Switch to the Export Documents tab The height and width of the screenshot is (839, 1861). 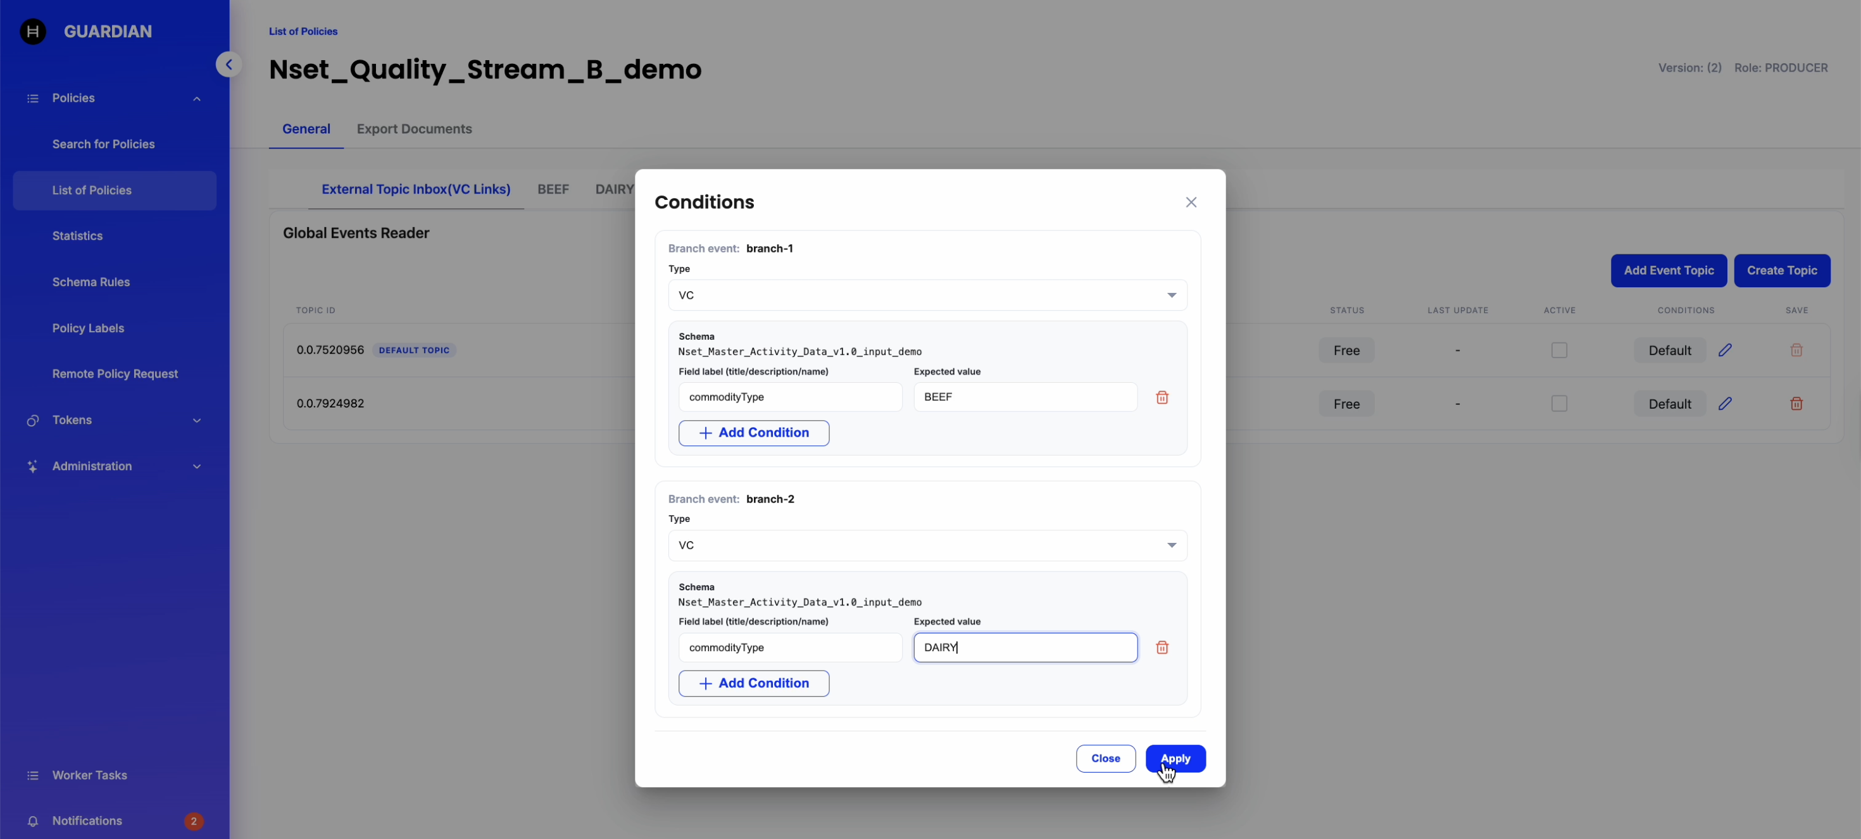click(x=414, y=128)
